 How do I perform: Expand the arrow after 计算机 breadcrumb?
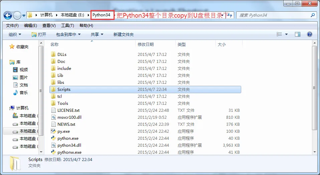click(x=56, y=15)
